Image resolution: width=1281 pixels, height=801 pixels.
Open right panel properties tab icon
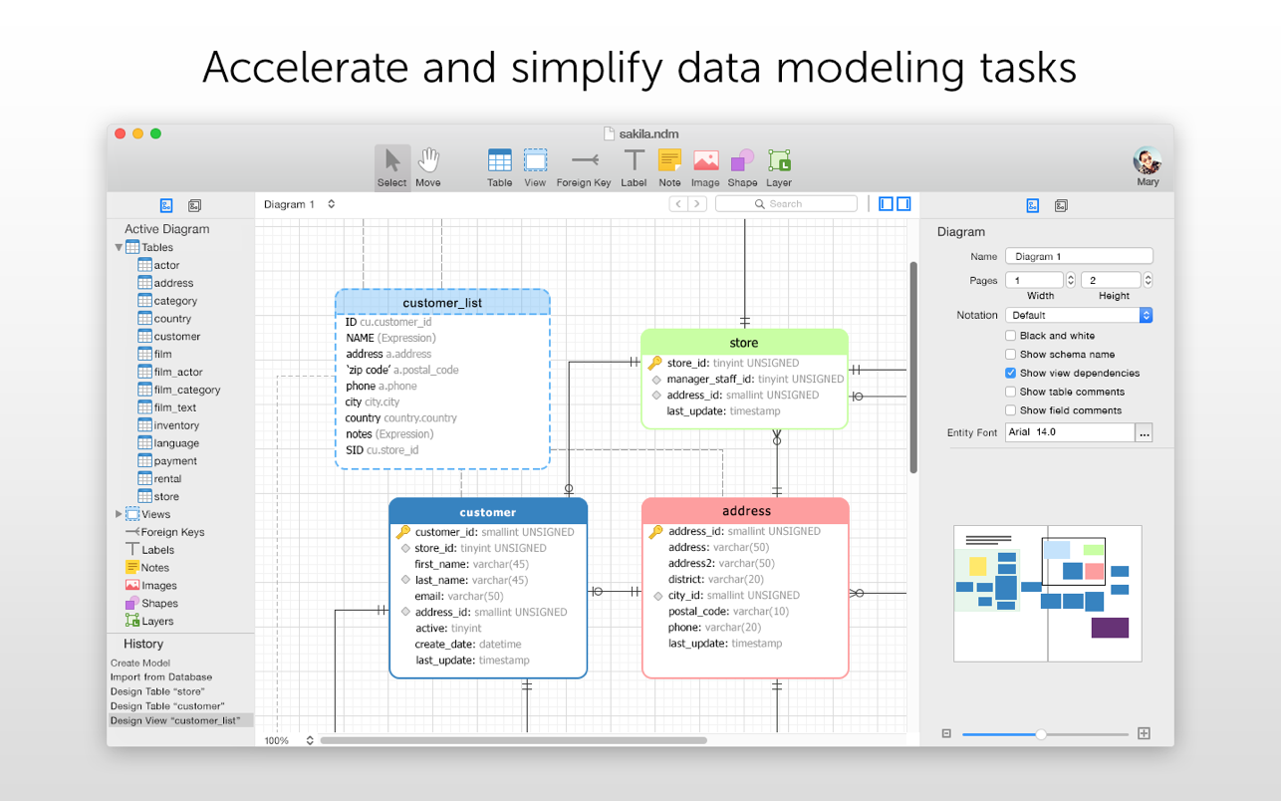tap(1033, 205)
